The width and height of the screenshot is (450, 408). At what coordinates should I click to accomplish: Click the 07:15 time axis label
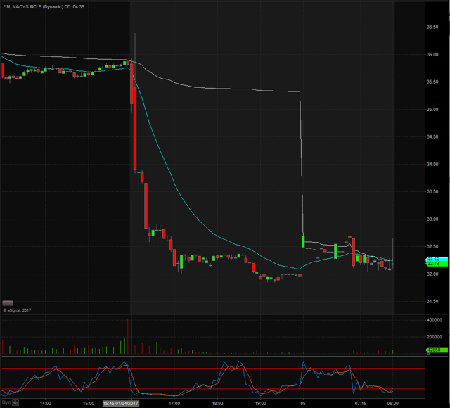point(361,403)
